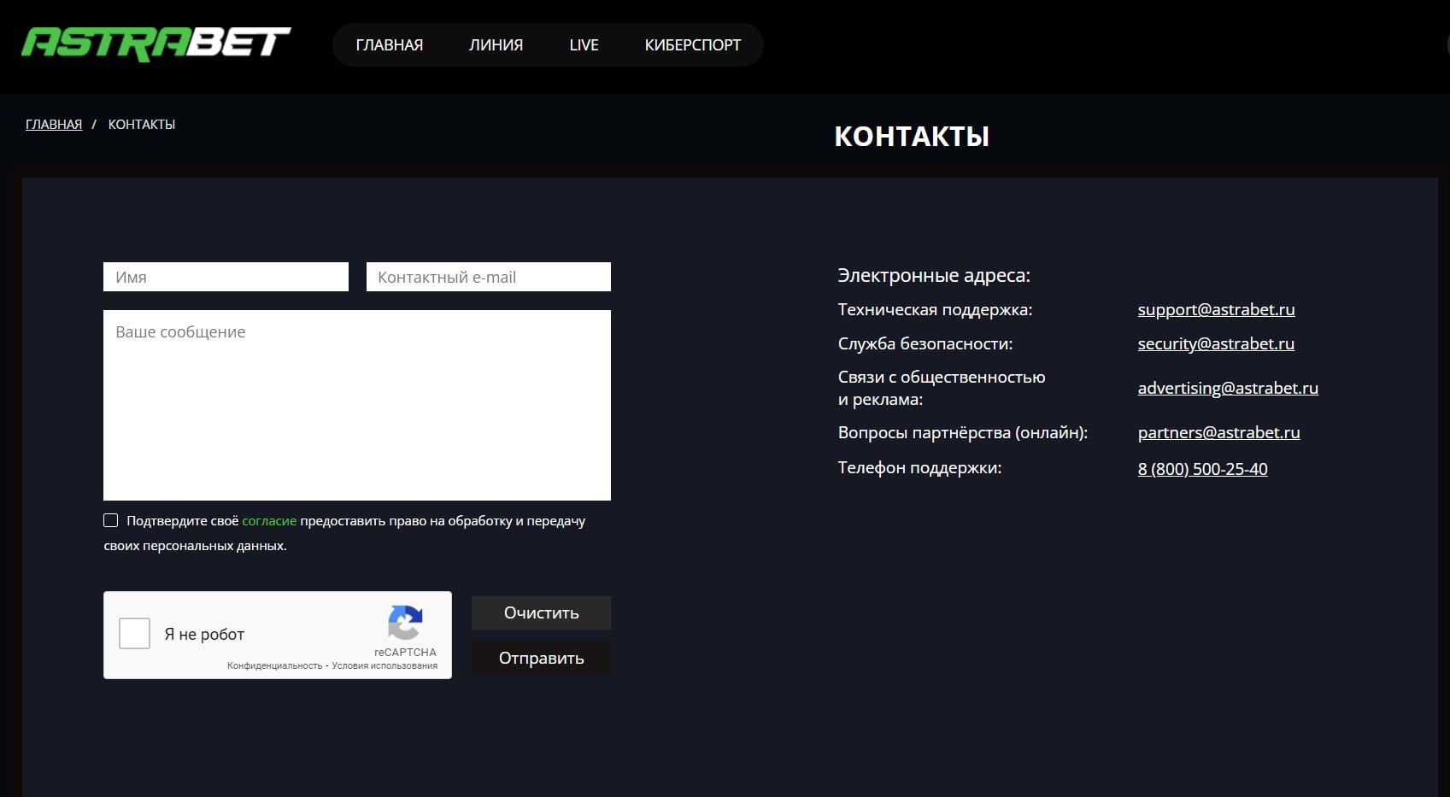Open the ГЛАВНАЯ menu item
The width and height of the screenshot is (1450, 797).
(389, 45)
